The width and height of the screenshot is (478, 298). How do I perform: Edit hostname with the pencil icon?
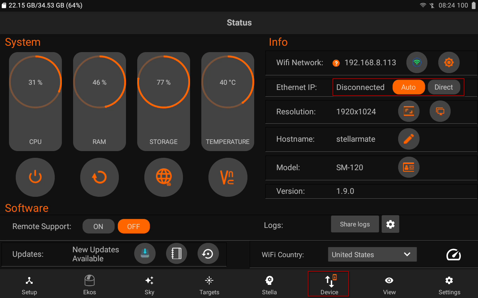tap(408, 139)
